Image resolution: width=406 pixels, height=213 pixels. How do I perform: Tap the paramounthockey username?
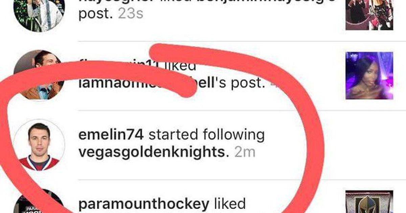[143, 204]
